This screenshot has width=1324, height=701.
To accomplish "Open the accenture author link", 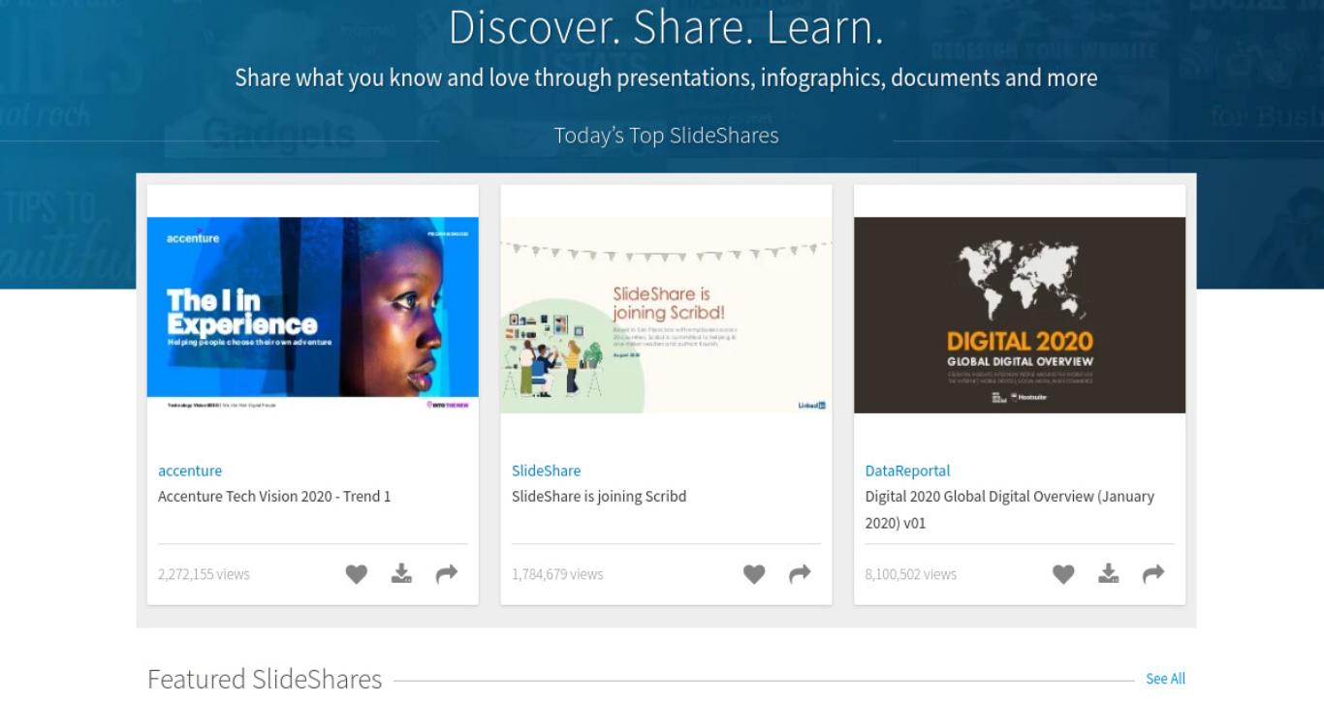I will coord(190,471).
